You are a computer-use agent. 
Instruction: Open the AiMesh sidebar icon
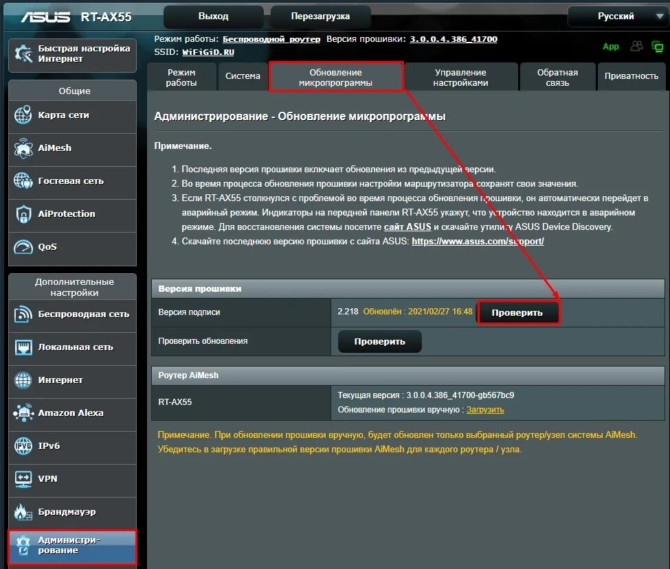(23, 148)
